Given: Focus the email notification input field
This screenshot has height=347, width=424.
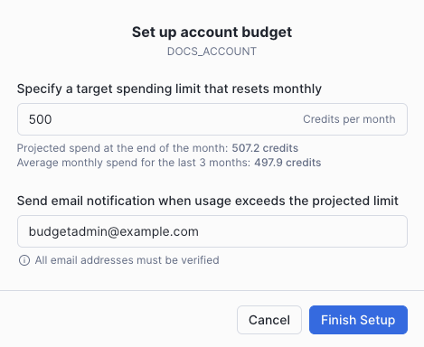Looking at the screenshot, I should pos(212,231).
